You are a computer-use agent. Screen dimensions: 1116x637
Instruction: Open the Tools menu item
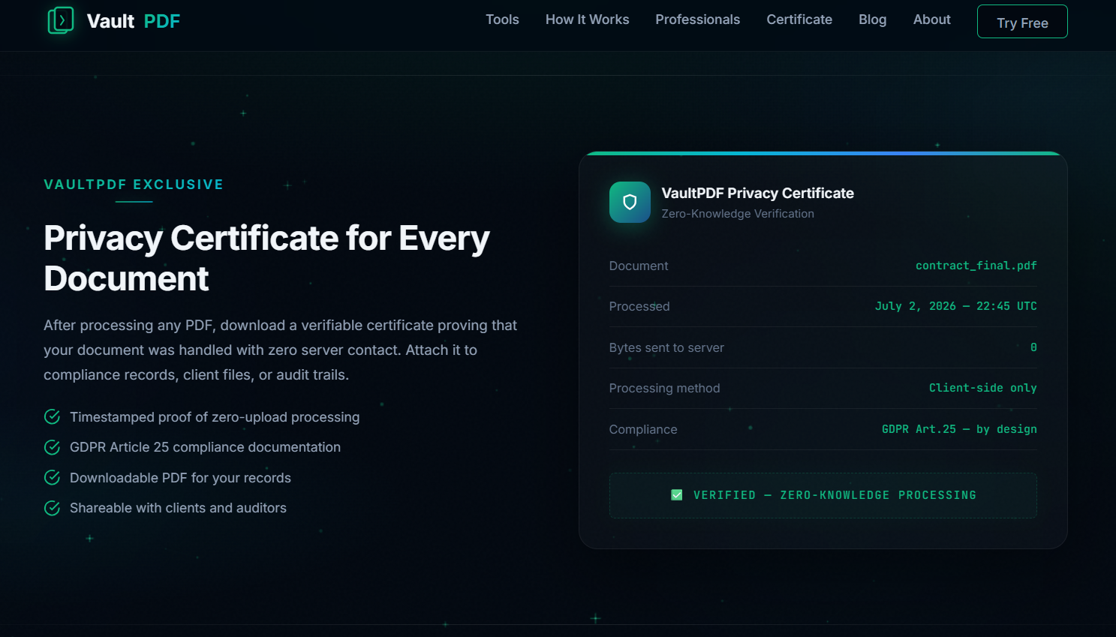[502, 20]
